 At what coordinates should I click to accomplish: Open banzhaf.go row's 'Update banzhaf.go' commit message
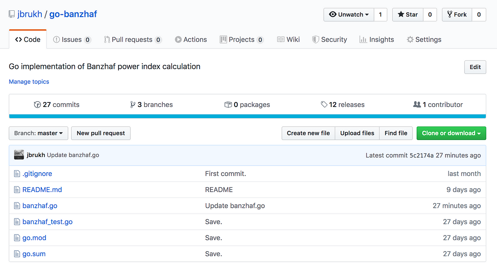pyautogui.click(x=235, y=206)
